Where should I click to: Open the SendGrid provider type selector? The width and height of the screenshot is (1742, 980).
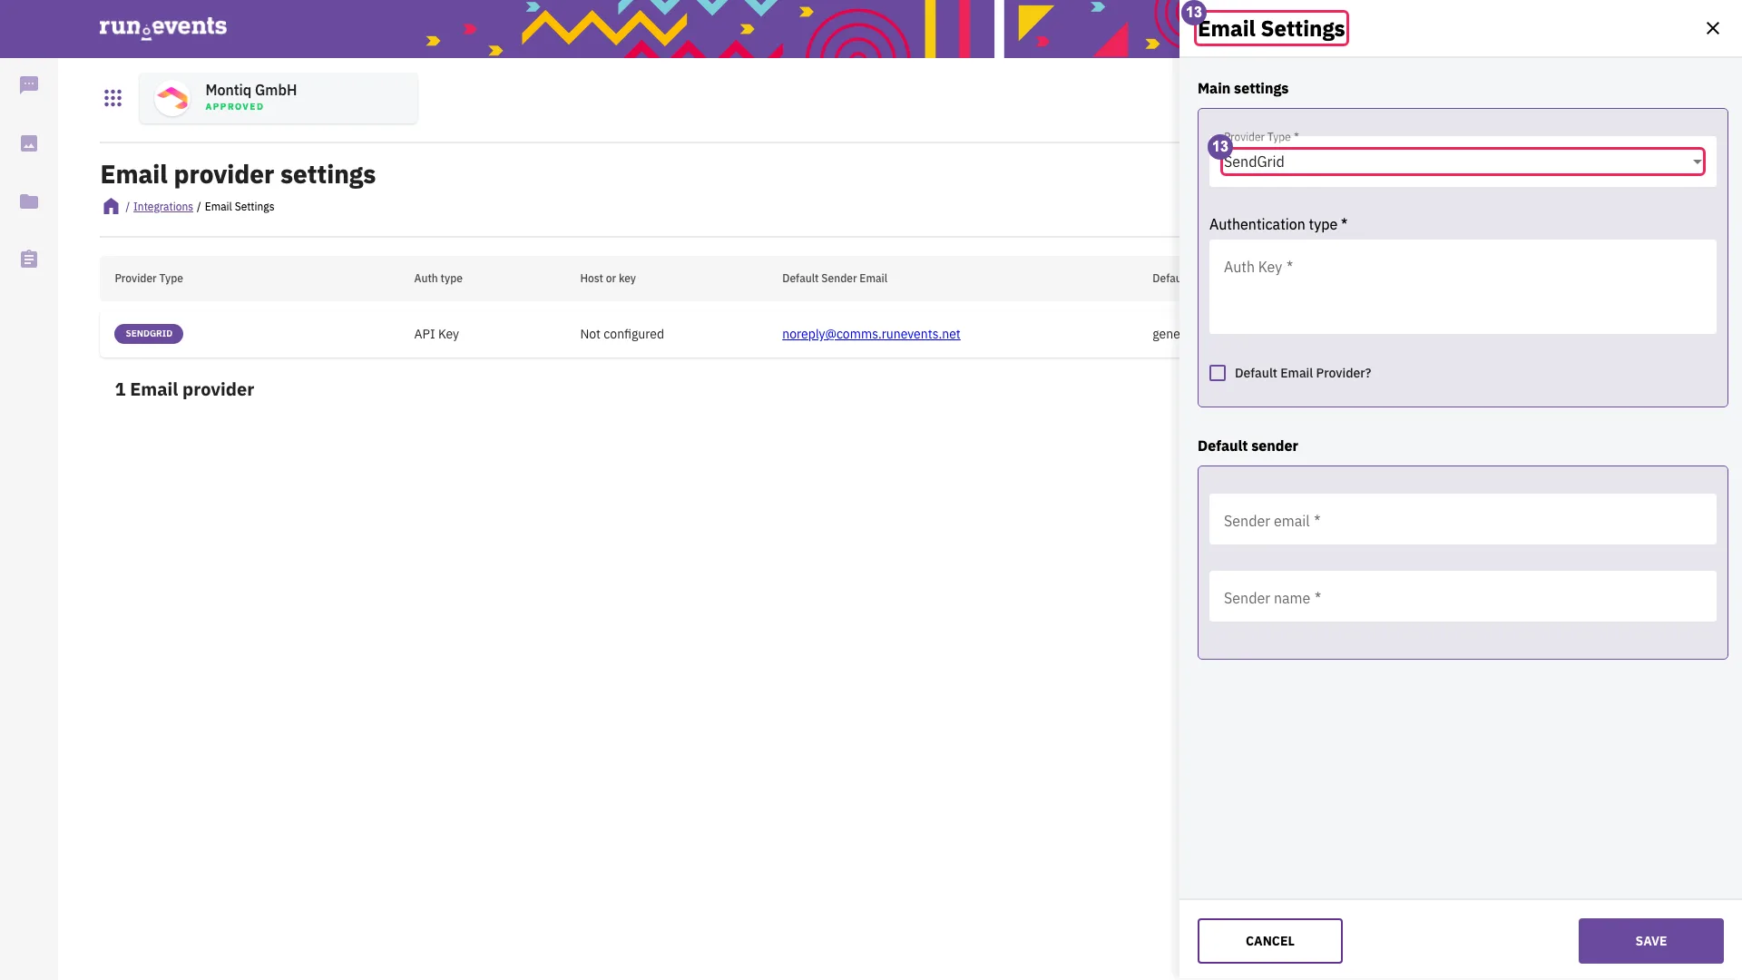click(1463, 162)
